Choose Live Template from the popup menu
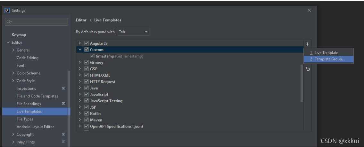This screenshot has height=147, width=364. [328, 53]
